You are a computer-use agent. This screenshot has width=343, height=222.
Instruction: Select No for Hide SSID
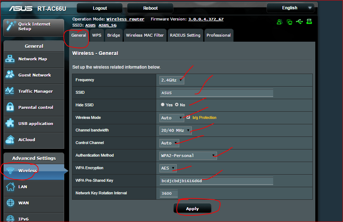click(x=177, y=105)
